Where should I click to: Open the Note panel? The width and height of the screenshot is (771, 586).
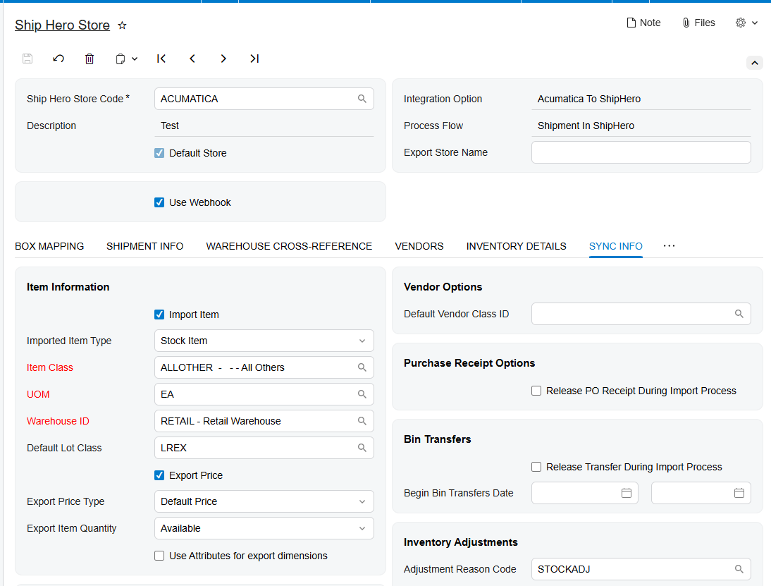pyautogui.click(x=643, y=23)
